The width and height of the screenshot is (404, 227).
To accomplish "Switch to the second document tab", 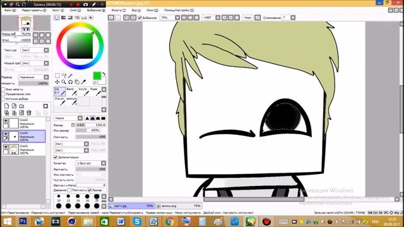I will [179, 206].
